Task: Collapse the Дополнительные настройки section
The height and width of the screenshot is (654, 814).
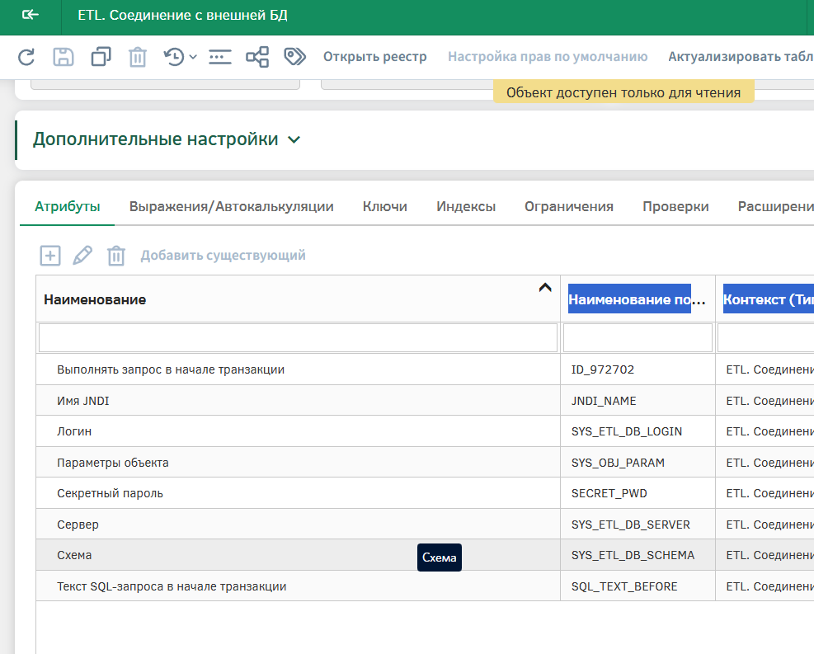Action: pos(294,140)
